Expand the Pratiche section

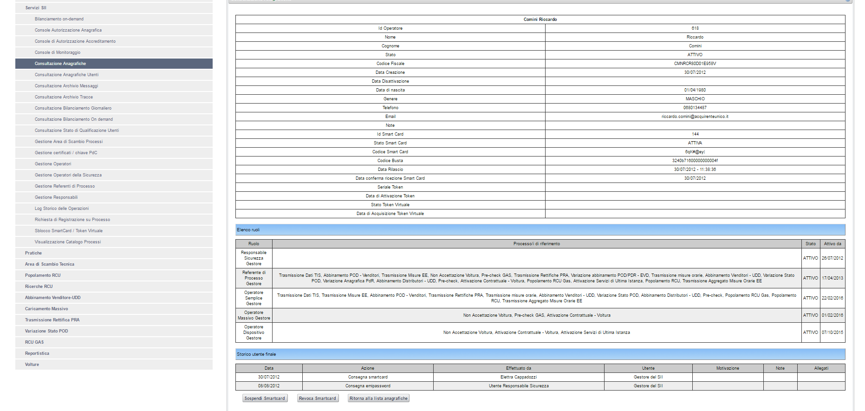114,253
